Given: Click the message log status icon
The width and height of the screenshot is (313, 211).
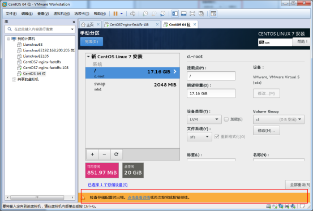Looking at the screenshot, I should tap(302, 206).
